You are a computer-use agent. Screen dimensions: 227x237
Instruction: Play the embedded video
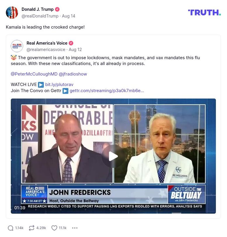click(x=113, y=156)
